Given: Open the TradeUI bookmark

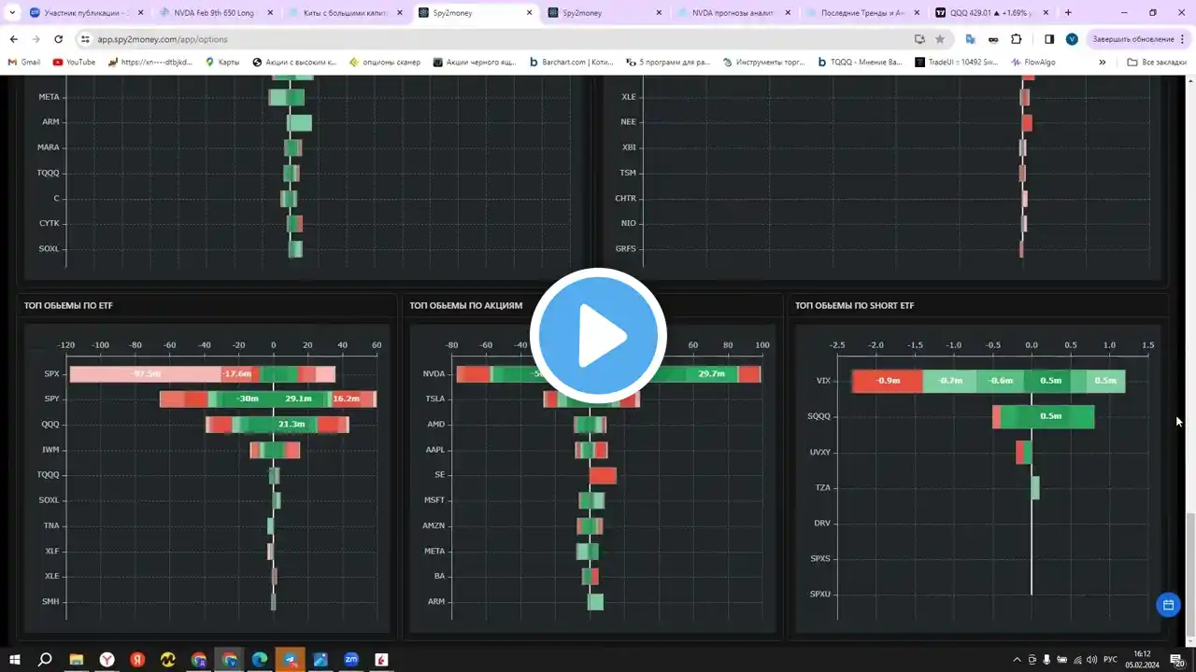Looking at the screenshot, I should coord(955,63).
